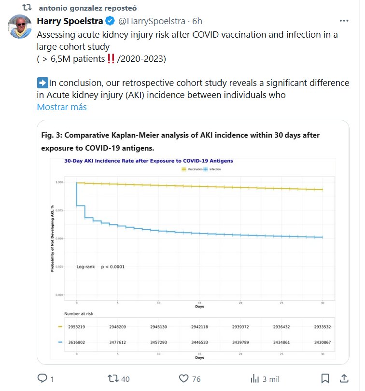Open Harry Spoelstra's profile avatar

20,28
